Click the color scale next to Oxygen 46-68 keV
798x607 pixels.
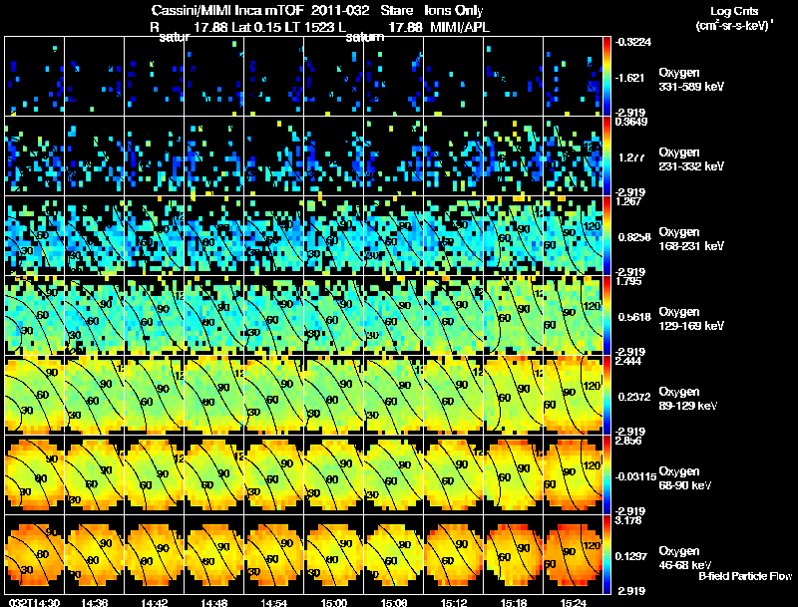[x=606, y=554]
